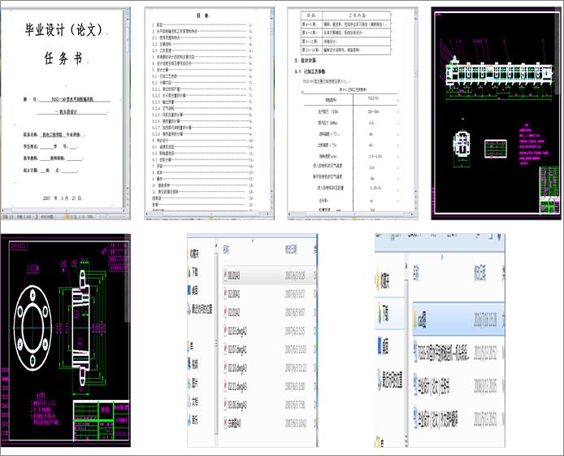Screen dimensions: 564x456
Task: Click 下载 icon in the dwg list sidebar
Action: (189, 271)
